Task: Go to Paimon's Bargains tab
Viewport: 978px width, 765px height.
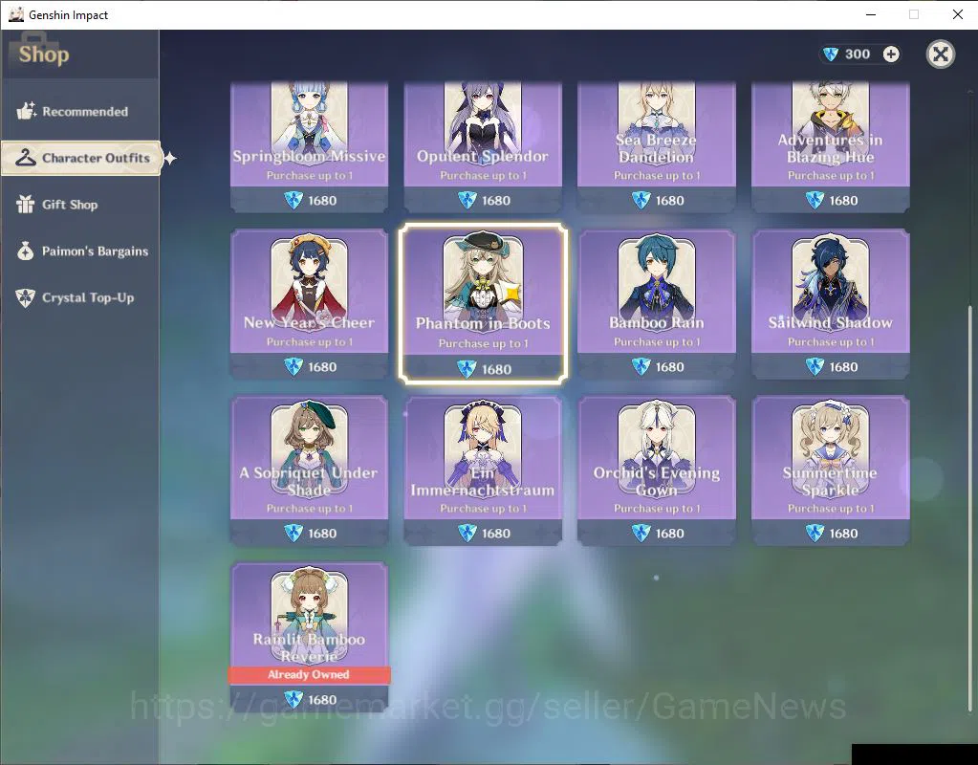Action: coord(80,251)
